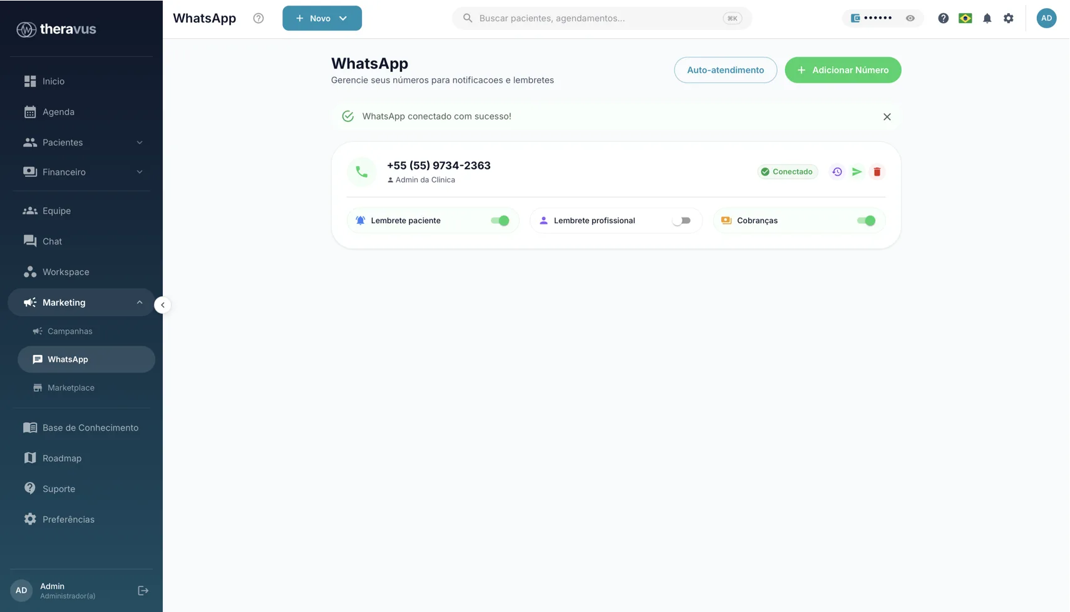This screenshot has height=612, width=1070.
Task: Click the Cobranças money icon
Action: click(x=726, y=221)
